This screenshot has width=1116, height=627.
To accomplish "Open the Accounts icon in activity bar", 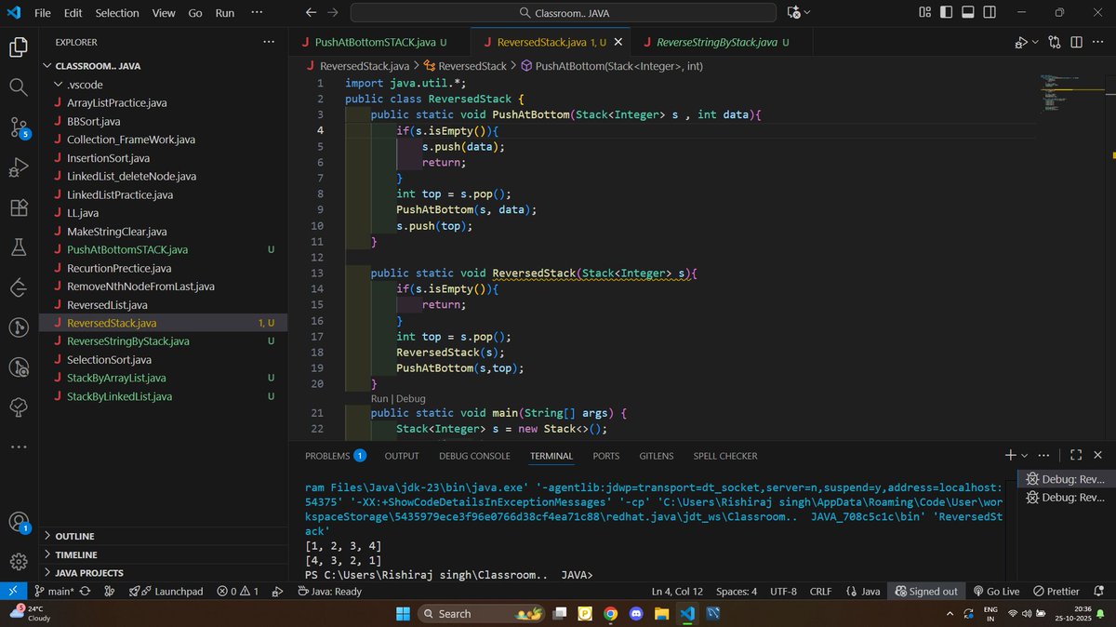I will pos(19,524).
